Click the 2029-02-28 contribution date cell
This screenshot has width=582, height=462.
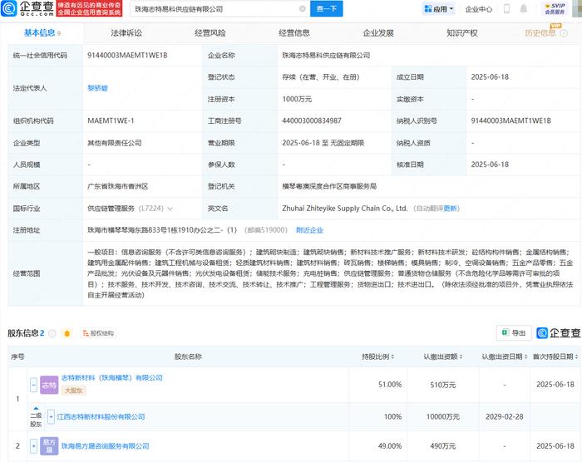pyautogui.click(x=505, y=417)
